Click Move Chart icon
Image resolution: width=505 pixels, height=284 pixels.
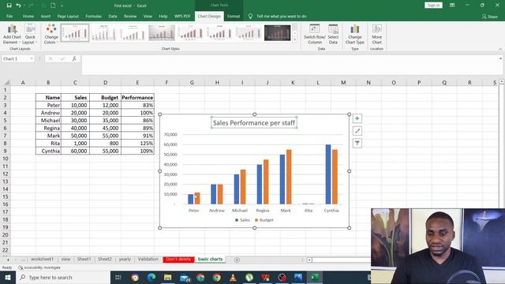377,34
